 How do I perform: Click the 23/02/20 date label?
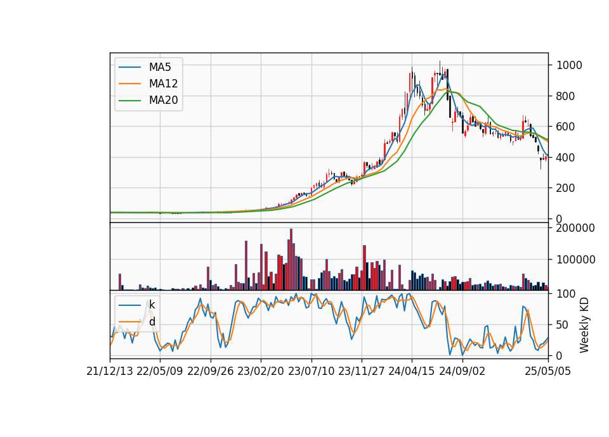[261, 371]
